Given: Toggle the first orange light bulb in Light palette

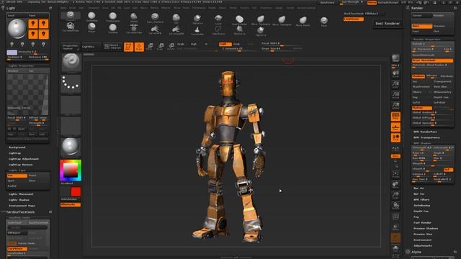Looking at the screenshot, I should coord(33,24).
